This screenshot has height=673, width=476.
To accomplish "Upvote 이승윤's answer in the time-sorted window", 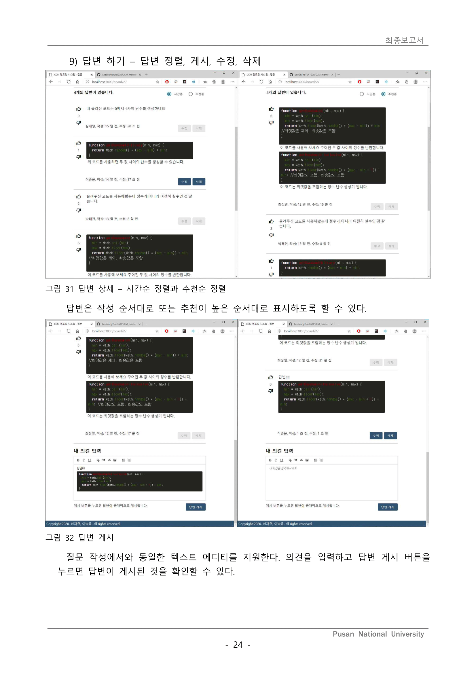I will (79, 143).
